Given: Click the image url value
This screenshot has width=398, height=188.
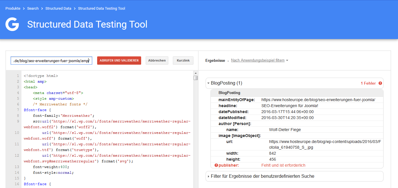Looking at the screenshot, I should coord(325,144).
